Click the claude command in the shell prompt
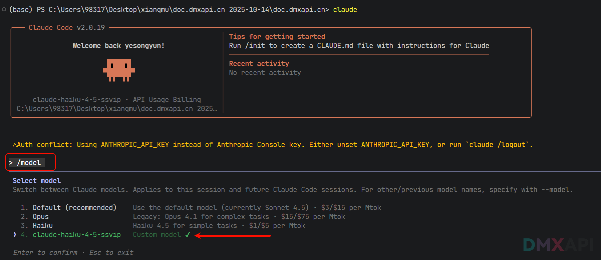 pyautogui.click(x=345, y=10)
